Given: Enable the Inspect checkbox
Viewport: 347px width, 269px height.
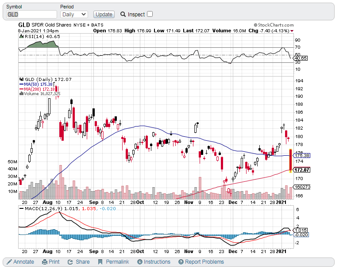Looking at the screenshot, I should click(150, 14).
